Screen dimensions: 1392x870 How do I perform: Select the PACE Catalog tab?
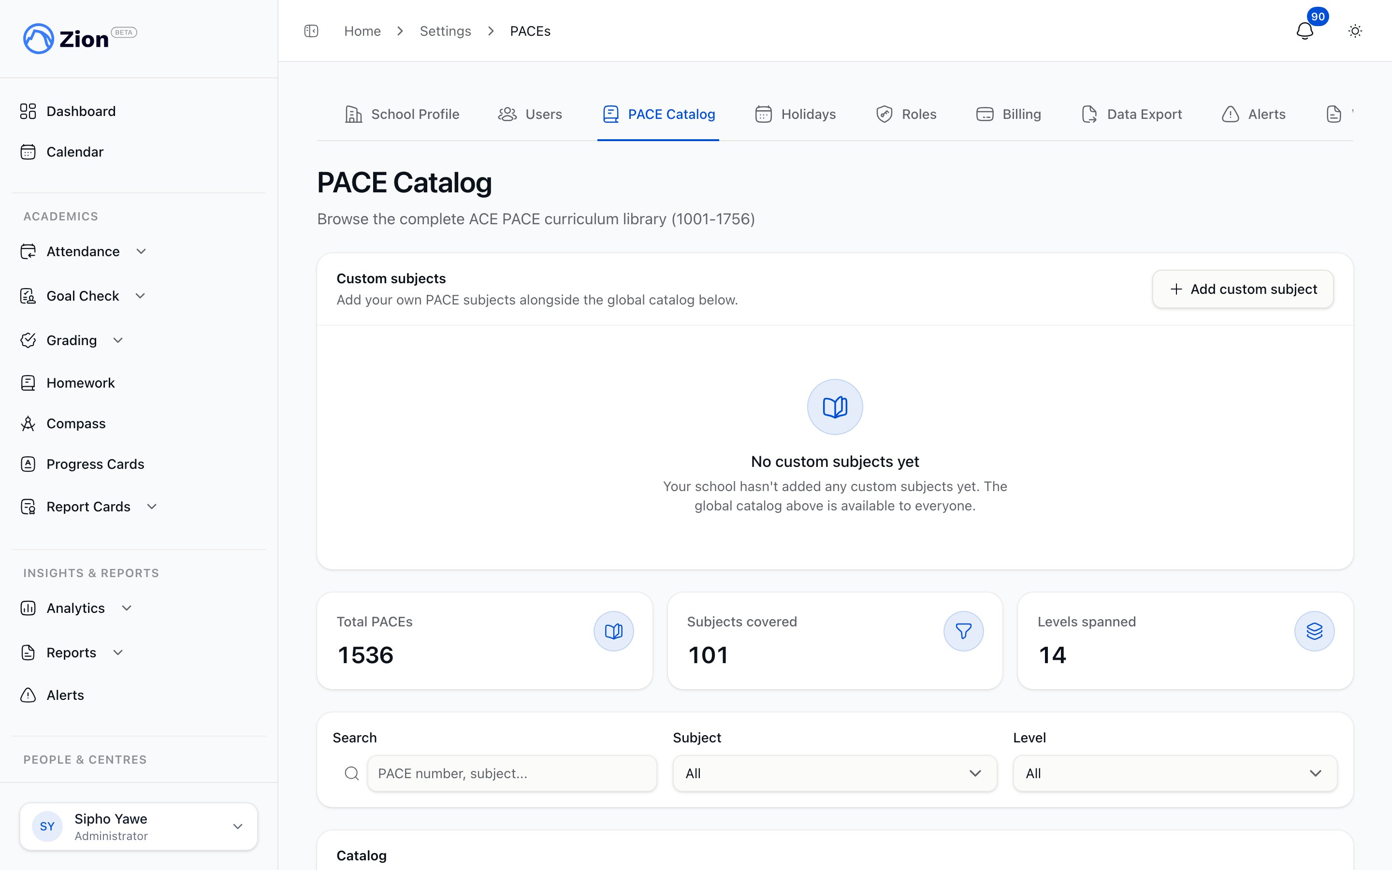coord(658,114)
